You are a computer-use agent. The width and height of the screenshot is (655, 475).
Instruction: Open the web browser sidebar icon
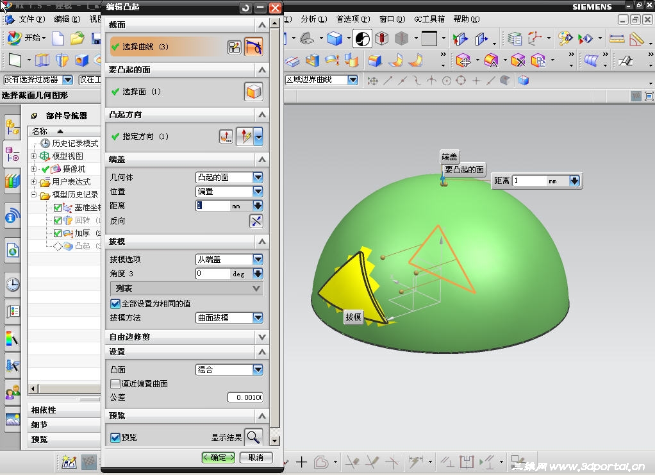point(13,251)
